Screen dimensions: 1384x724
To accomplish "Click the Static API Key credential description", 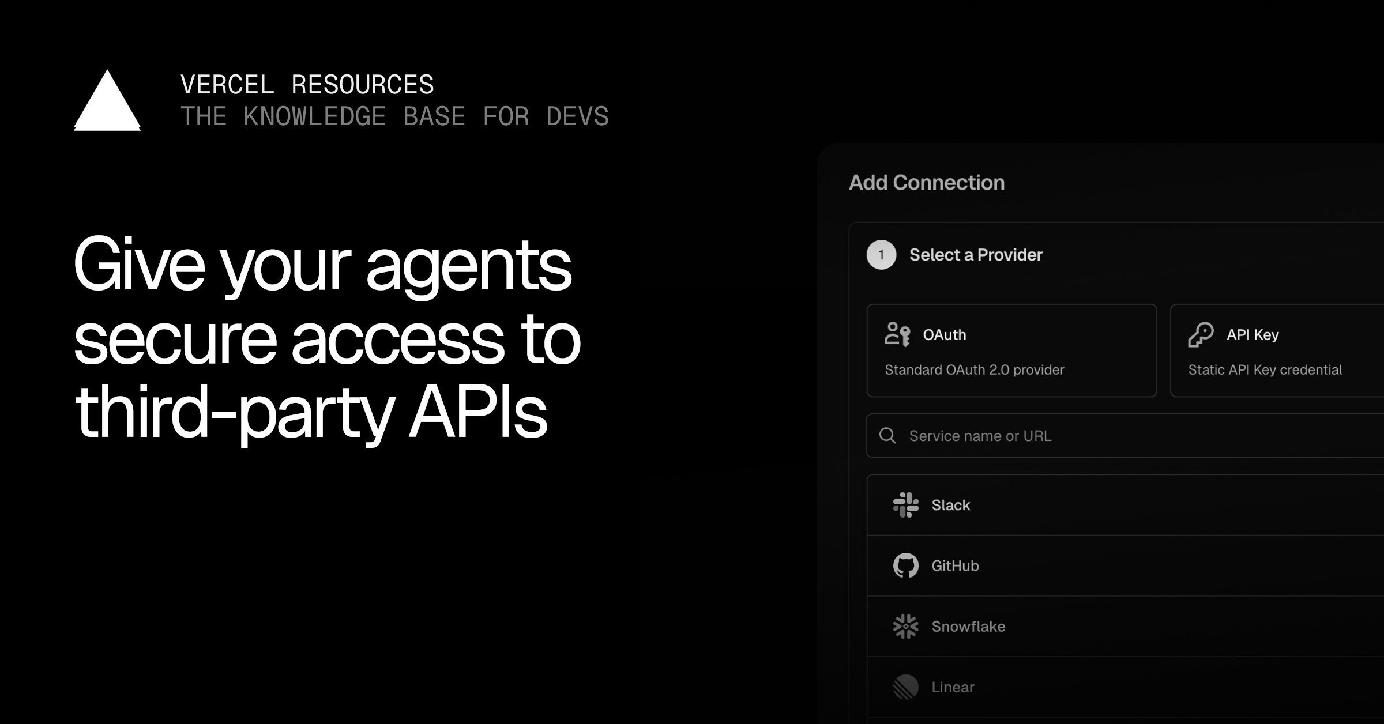I will click(x=1265, y=369).
